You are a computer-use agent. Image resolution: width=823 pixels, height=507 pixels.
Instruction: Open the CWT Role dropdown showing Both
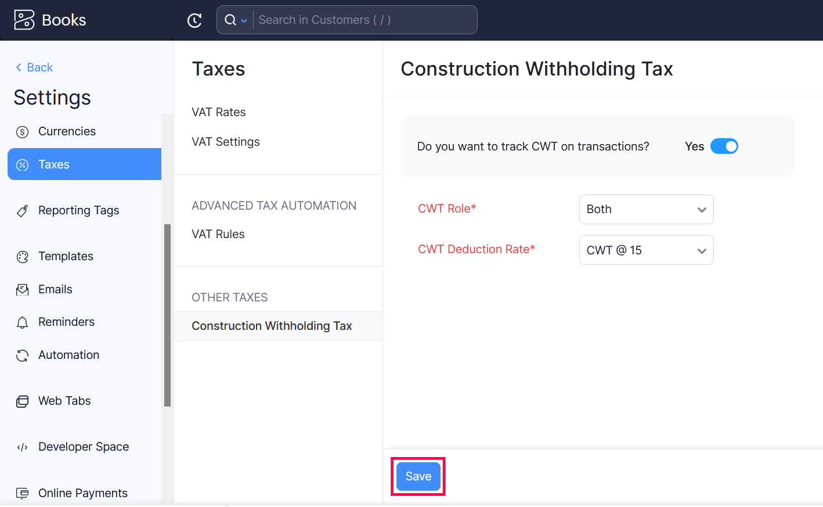pyautogui.click(x=646, y=209)
